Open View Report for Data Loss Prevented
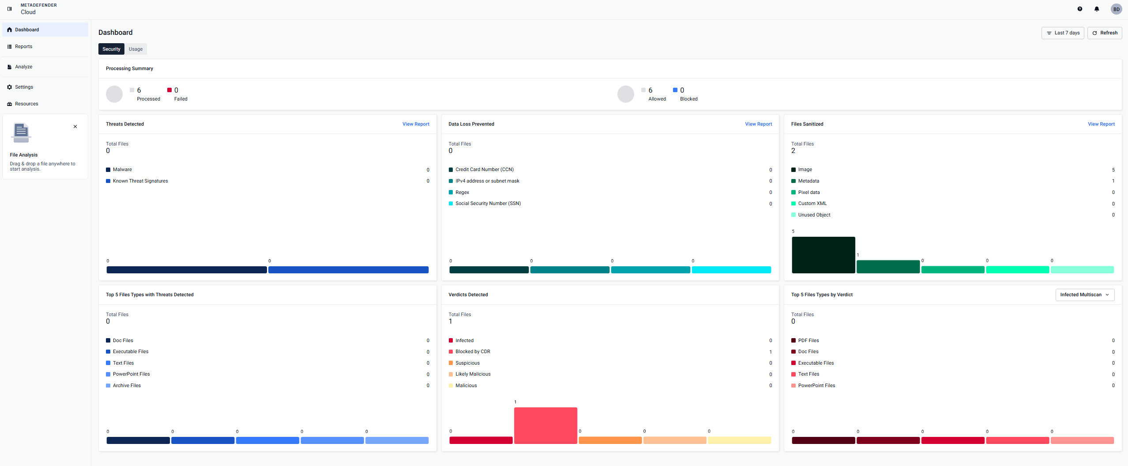This screenshot has width=1128, height=466. pyautogui.click(x=758, y=124)
